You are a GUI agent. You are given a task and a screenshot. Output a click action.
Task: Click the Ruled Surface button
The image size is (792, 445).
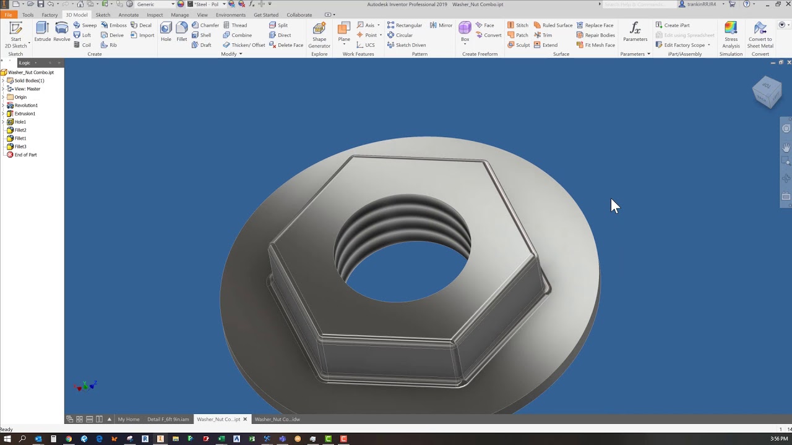(553, 25)
